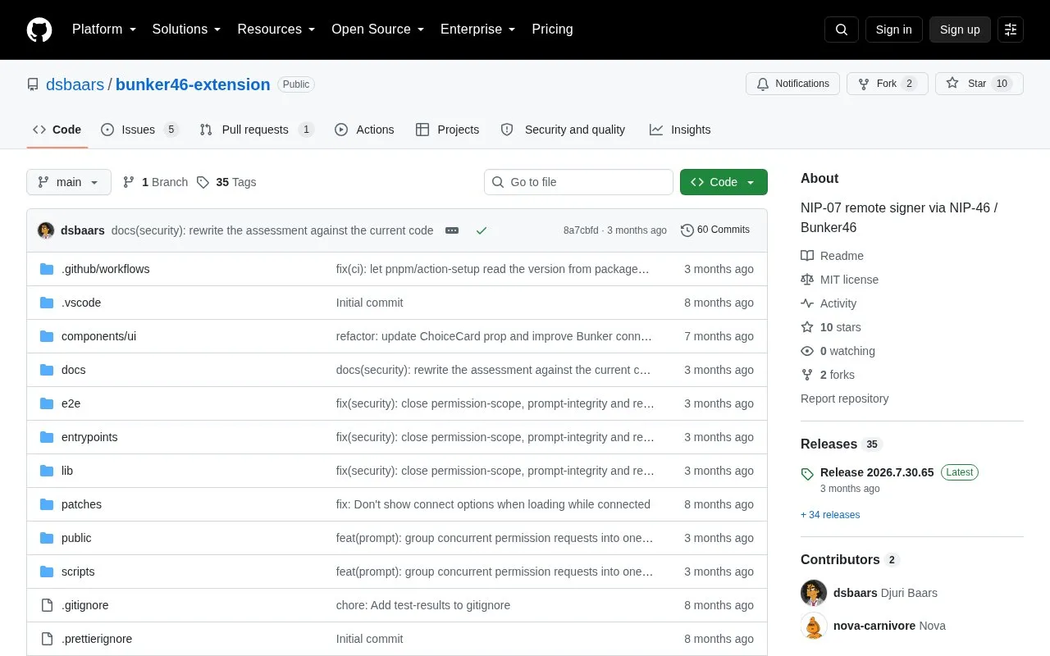This screenshot has width=1050, height=656.
Task: Expand the Resources menu
Action: [276, 30]
